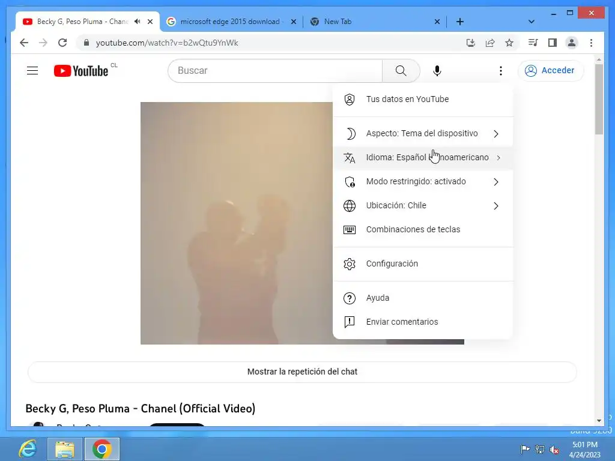Bookmark this tab with star icon
This screenshot has height=461, width=615.
[509, 43]
